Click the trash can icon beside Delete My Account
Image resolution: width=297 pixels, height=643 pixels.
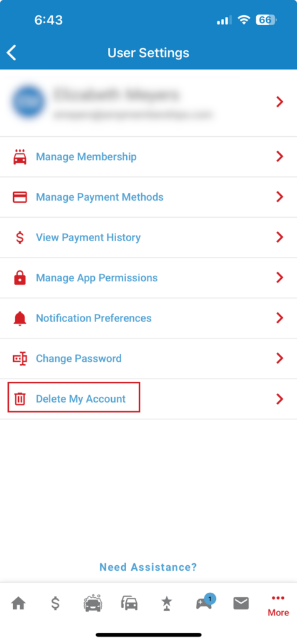point(19,399)
